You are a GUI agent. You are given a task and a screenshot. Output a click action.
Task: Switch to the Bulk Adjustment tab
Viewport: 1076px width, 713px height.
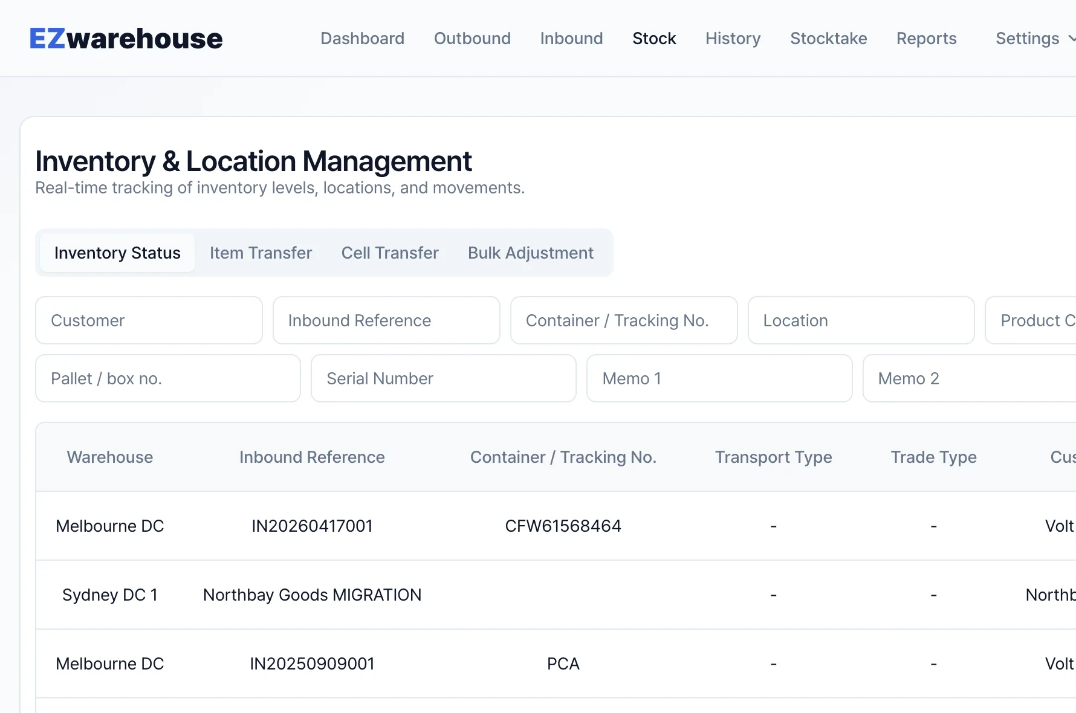531,253
